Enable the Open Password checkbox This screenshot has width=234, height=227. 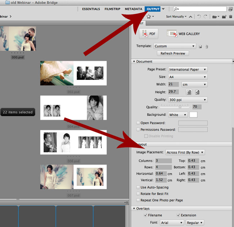[138, 123]
